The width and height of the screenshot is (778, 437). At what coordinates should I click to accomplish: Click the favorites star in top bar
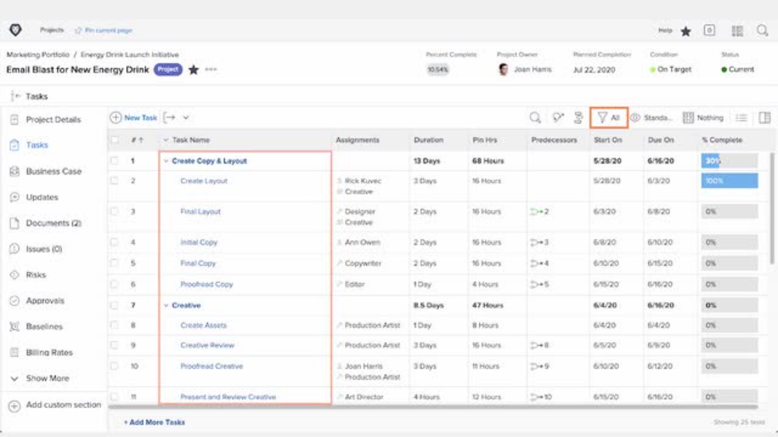[686, 31]
